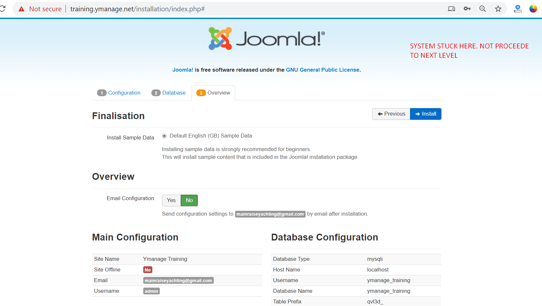
Task: Open the colorful profile avatar icon
Action: (533, 9)
